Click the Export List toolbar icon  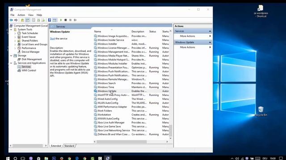[x=43, y=20]
